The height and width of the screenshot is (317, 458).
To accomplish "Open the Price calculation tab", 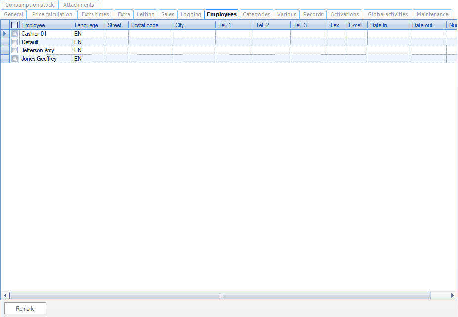I will [x=52, y=14].
